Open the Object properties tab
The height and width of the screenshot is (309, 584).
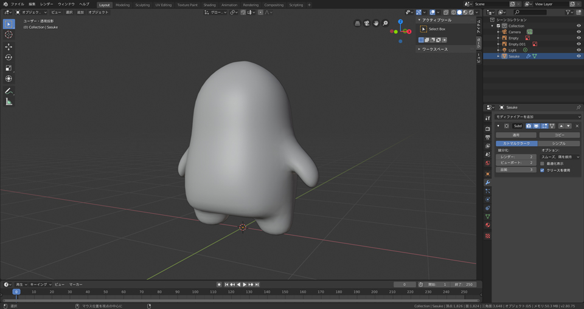[x=487, y=174]
